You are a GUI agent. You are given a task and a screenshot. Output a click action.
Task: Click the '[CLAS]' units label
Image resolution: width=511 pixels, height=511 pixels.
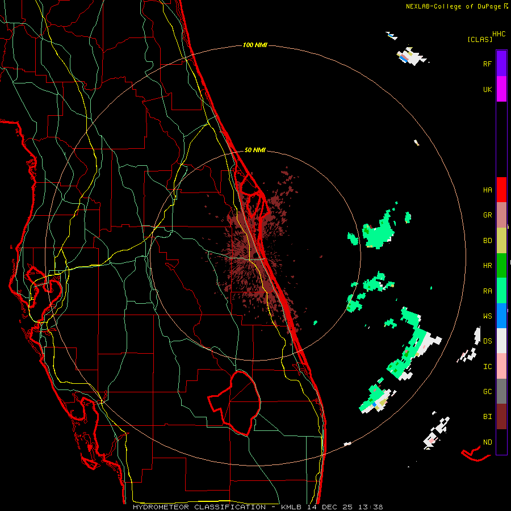pos(480,40)
